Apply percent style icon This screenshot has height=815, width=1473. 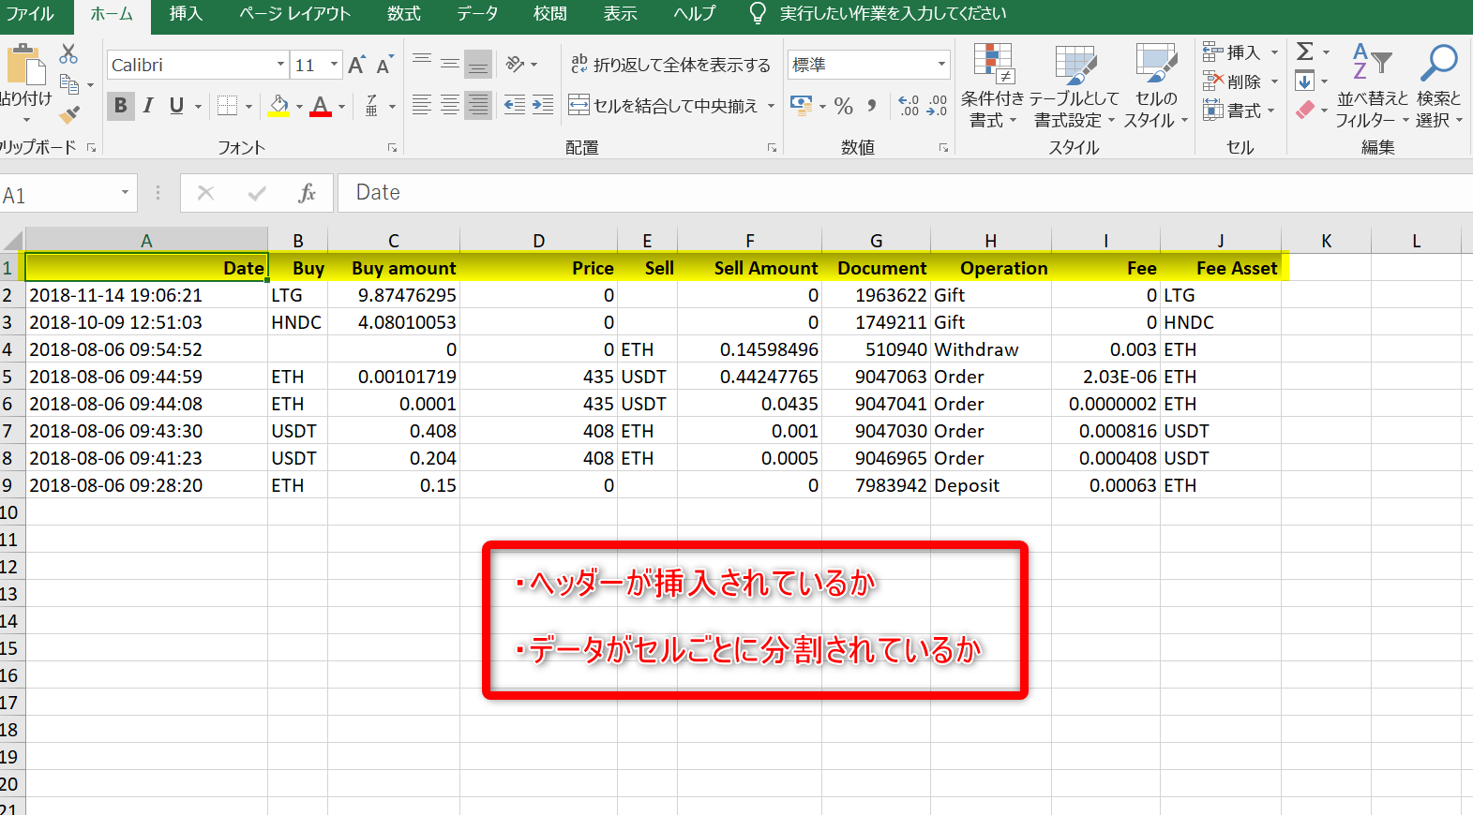tap(844, 106)
